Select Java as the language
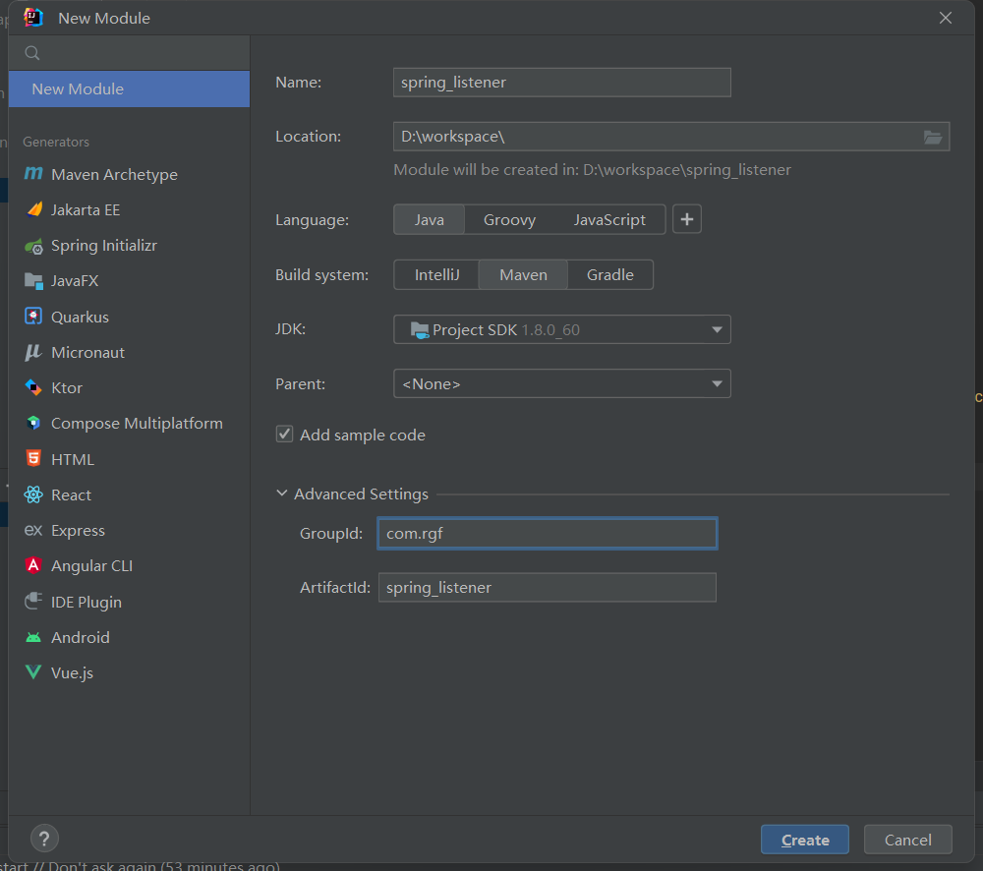 [x=429, y=219]
